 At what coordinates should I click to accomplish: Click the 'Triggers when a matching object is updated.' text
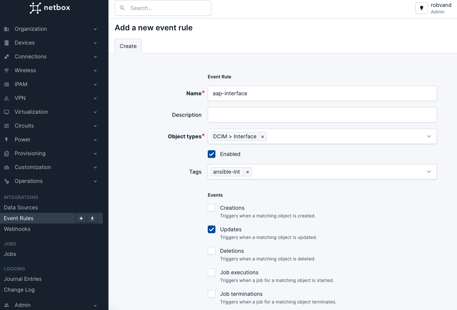269,237
